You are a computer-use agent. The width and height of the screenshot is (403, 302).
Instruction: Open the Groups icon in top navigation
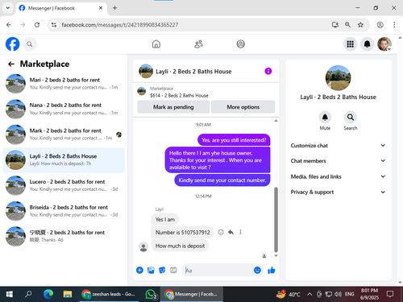point(240,44)
